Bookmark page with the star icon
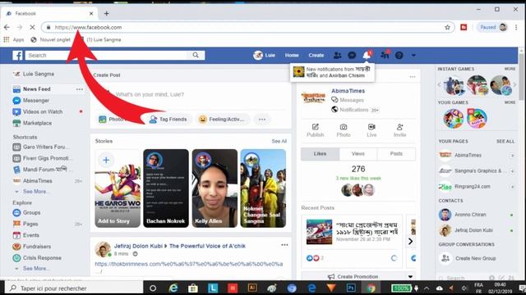Image resolution: width=526 pixels, height=295 pixels. pyautogui.click(x=447, y=27)
